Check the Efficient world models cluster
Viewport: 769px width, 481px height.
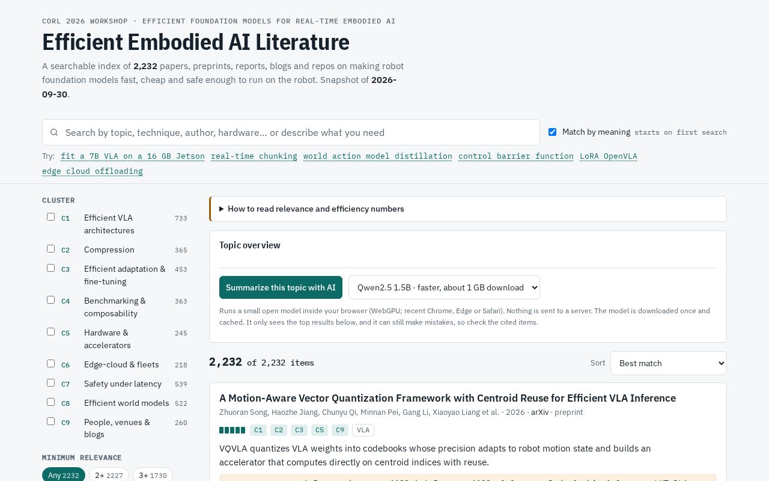(x=51, y=402)
